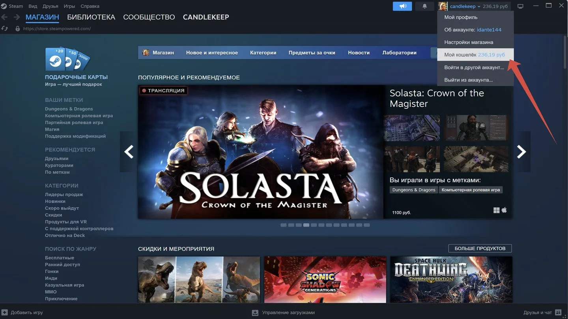Screen dimensions: 568x319
Task: Open Лаборатории in the store menu
Action: click(x=399, y=52)
